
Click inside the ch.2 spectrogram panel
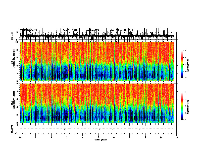97,103
